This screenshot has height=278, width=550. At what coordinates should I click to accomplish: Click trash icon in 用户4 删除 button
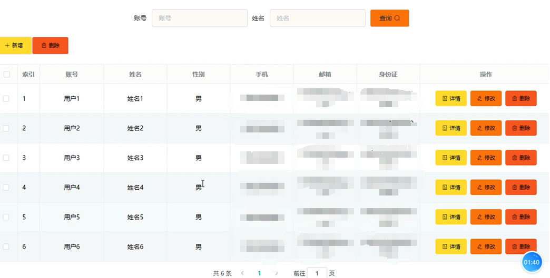[x=515, y=188]
